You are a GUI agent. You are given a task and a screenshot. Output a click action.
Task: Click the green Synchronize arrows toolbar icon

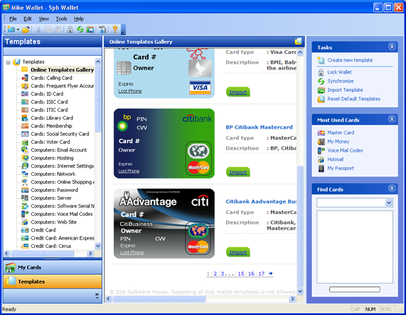(80, 30)
